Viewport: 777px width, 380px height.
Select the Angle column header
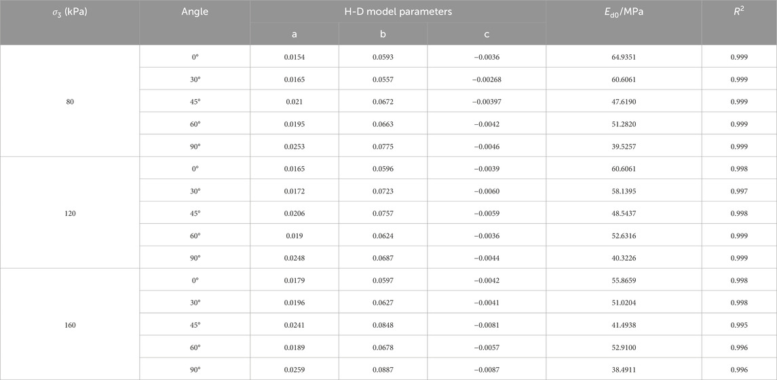[194, 12]
